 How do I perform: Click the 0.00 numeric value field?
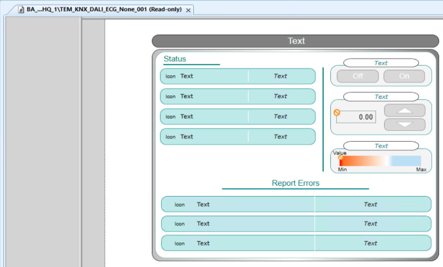357,117
